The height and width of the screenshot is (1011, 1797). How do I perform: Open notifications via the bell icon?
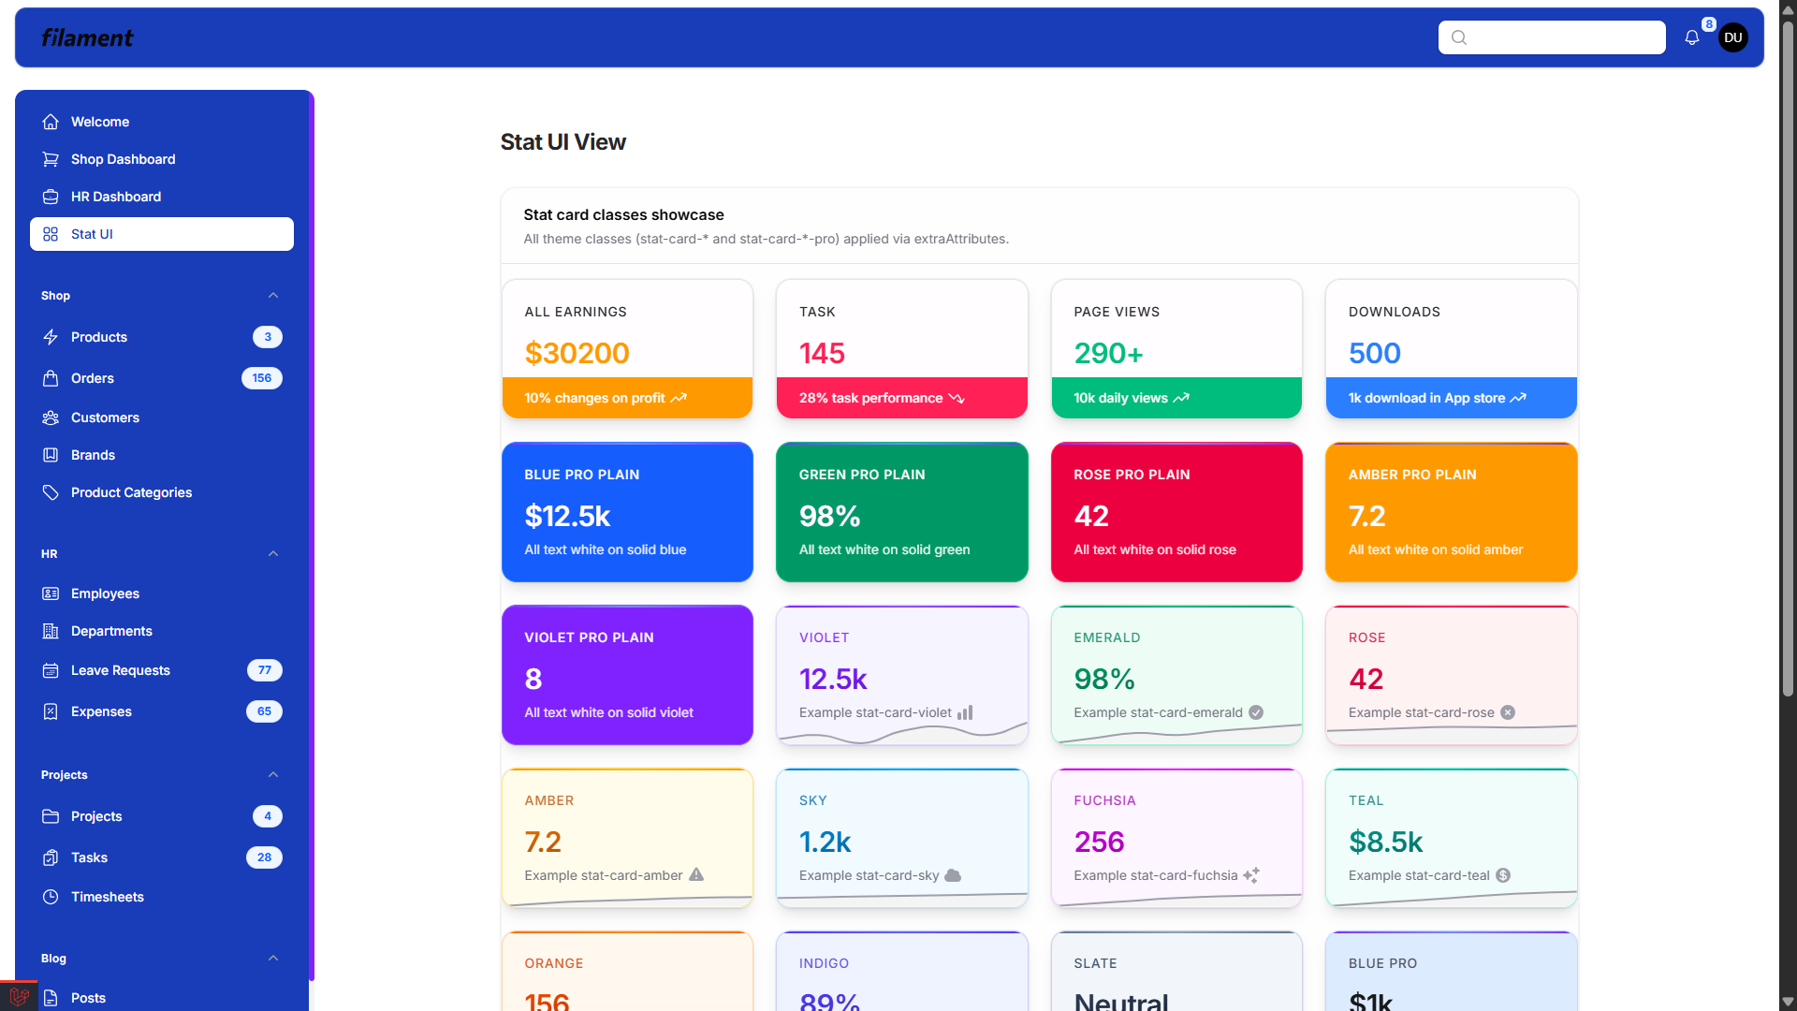pos(1692,37)
